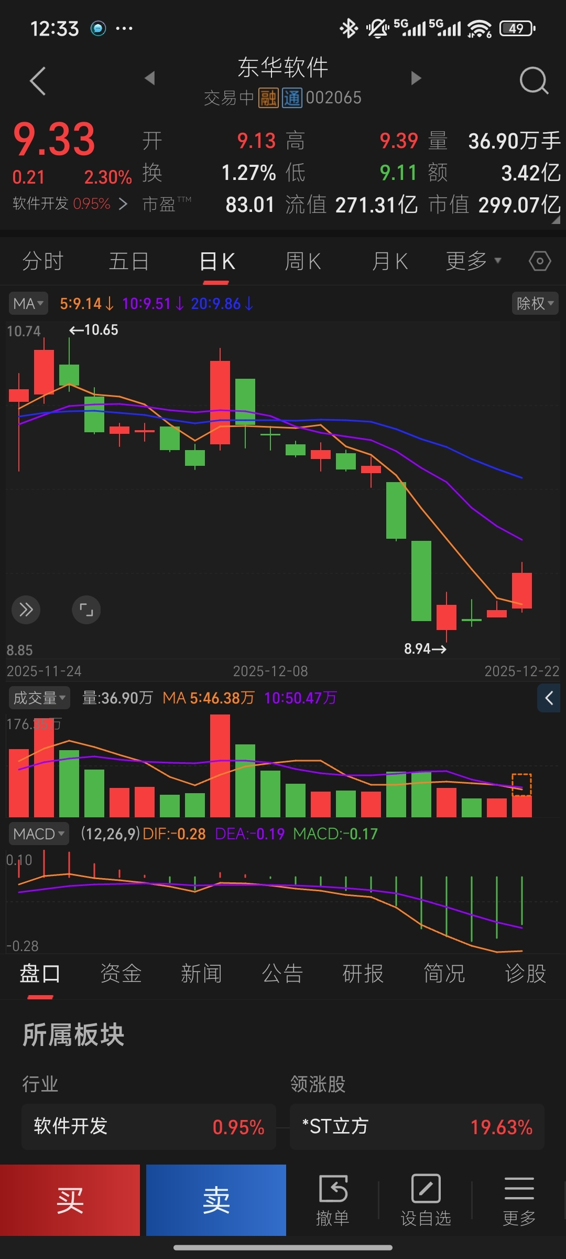Open the search magnifier icon
The height and width of the screenshot is (1259, 566).
534,81
